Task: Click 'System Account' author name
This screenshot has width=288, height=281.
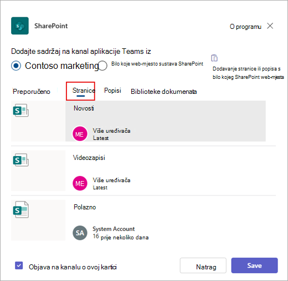Action: [114, 229]
